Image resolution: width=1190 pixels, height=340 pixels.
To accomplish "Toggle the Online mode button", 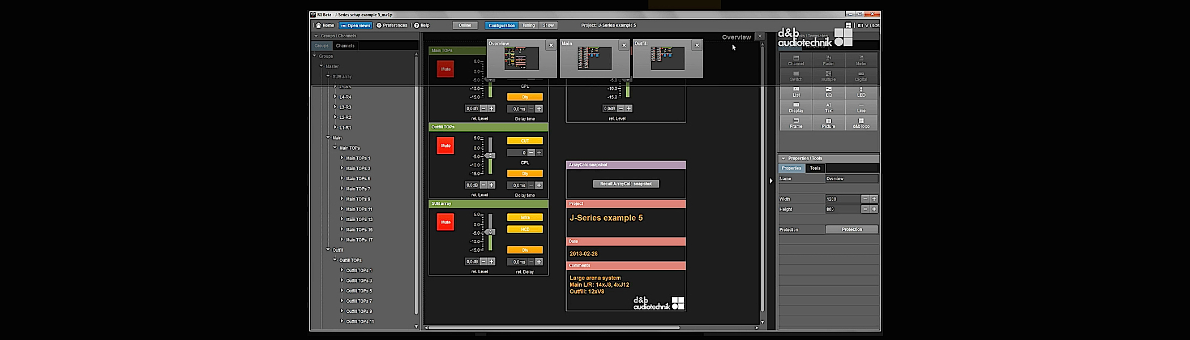I will pyautogui.click(x=465, y=25).
